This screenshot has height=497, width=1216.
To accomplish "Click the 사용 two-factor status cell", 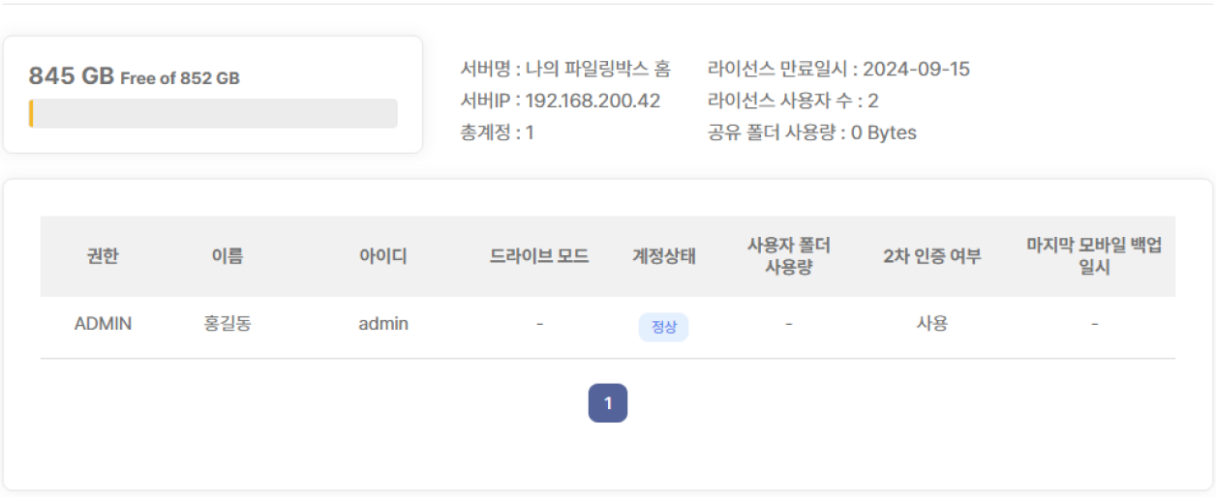I will pos(931,324).
